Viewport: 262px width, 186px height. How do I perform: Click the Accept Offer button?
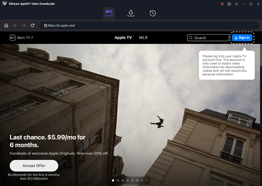[34, 166]
